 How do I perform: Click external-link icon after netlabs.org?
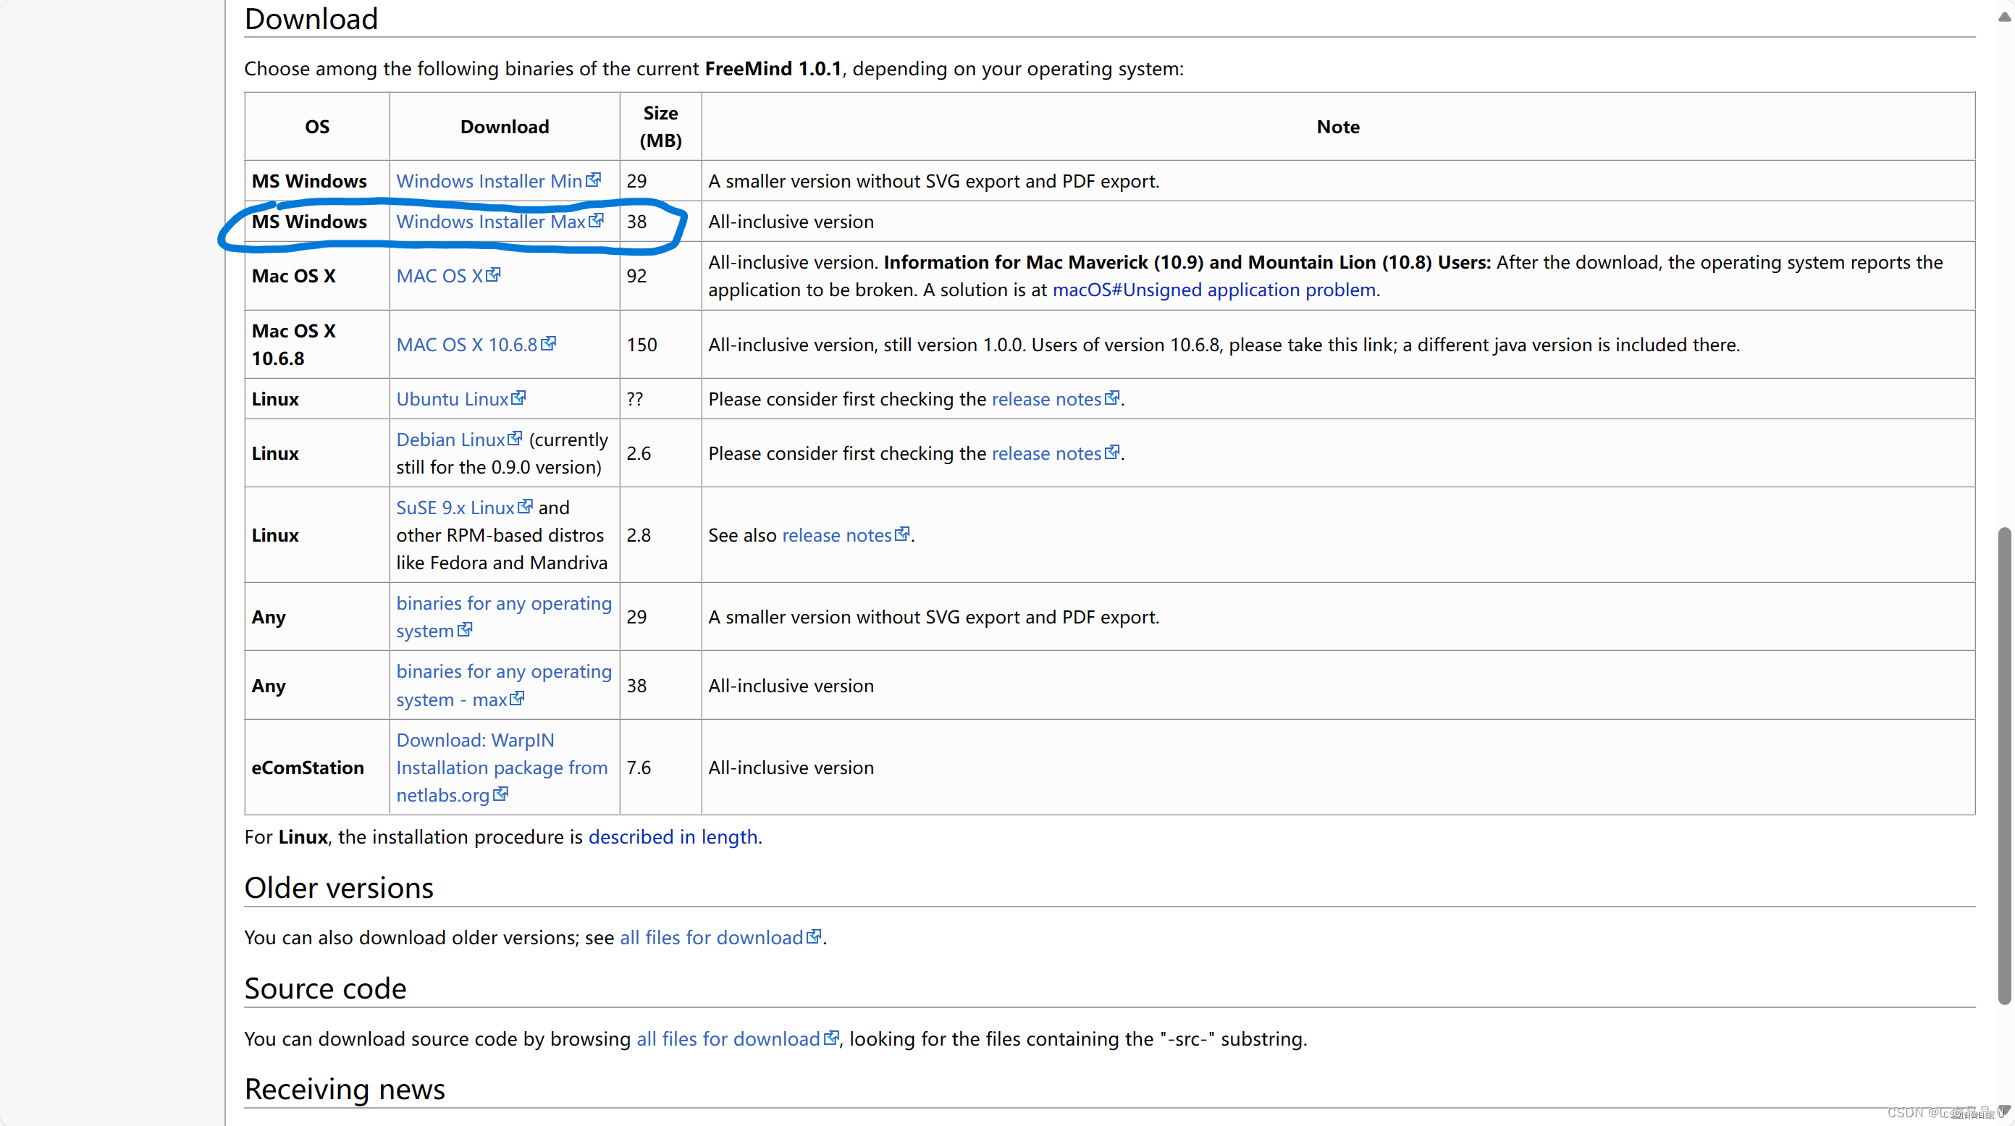[x=502, y=794]
